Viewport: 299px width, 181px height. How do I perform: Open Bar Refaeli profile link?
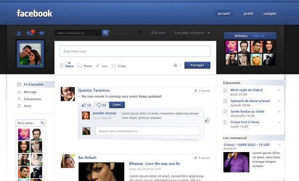coord(87,157)
